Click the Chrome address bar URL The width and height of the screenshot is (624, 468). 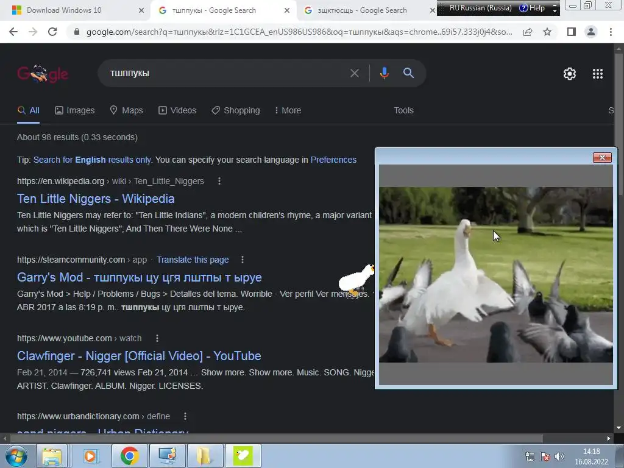pyautogui.click(x=299, y=32)
